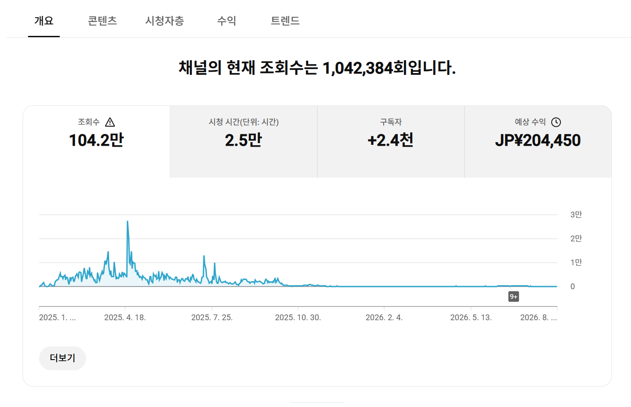This screenshot has height=407, width=631.
Task: Click the 3만 y-axis label
Action: pyautogui.click(x=576, y=215)
